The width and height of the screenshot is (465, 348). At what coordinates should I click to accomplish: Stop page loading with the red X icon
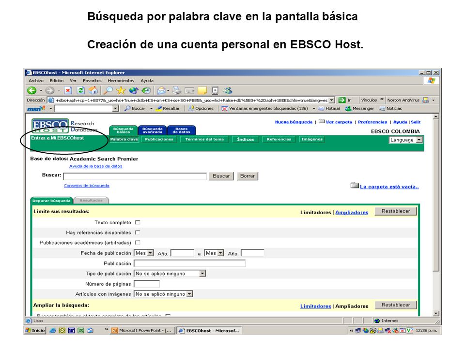[68, 90]
